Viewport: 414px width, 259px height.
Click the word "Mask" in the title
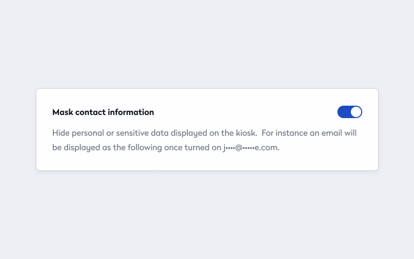pos(62,112)
